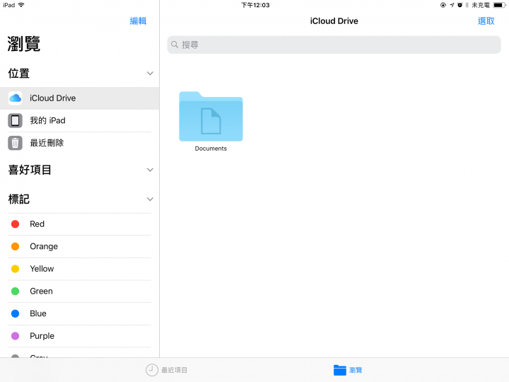This screenshot has height=382, width=509.
Task: Click the Yellow tag label
Action: click(42, 269)
